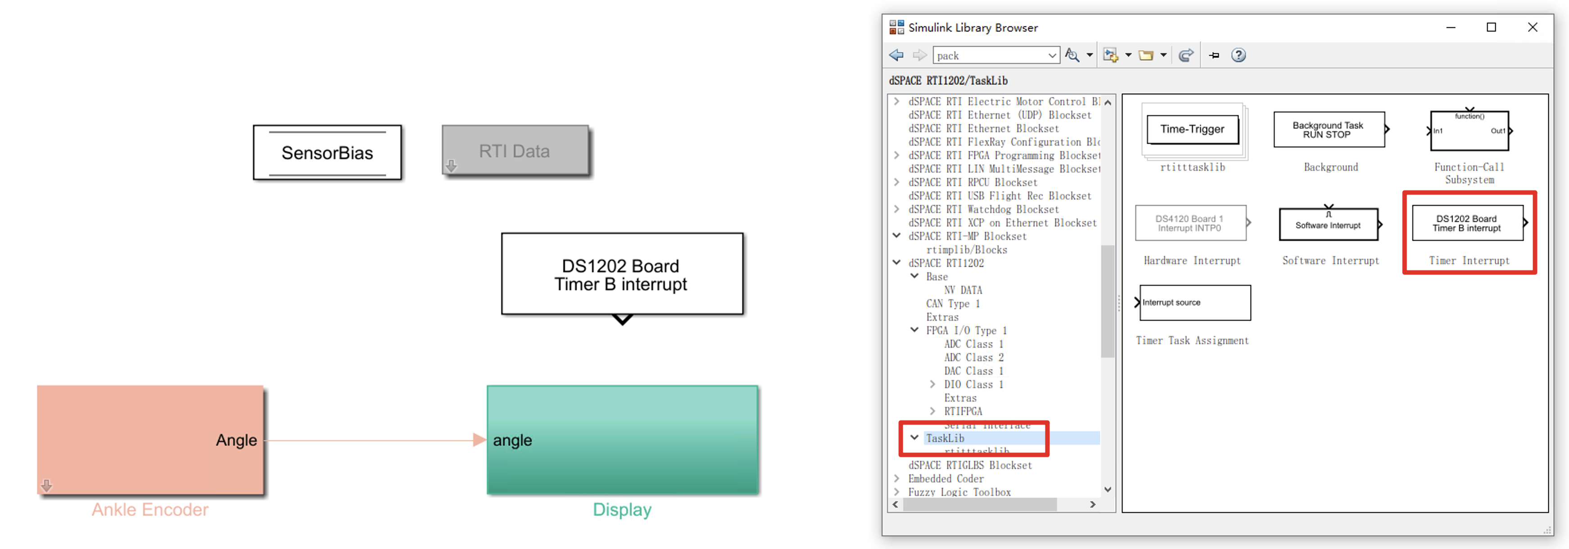The image size is (1569, 549).
Task: Expand the DIO Class 1 tree node
Action: click(932, 384)
